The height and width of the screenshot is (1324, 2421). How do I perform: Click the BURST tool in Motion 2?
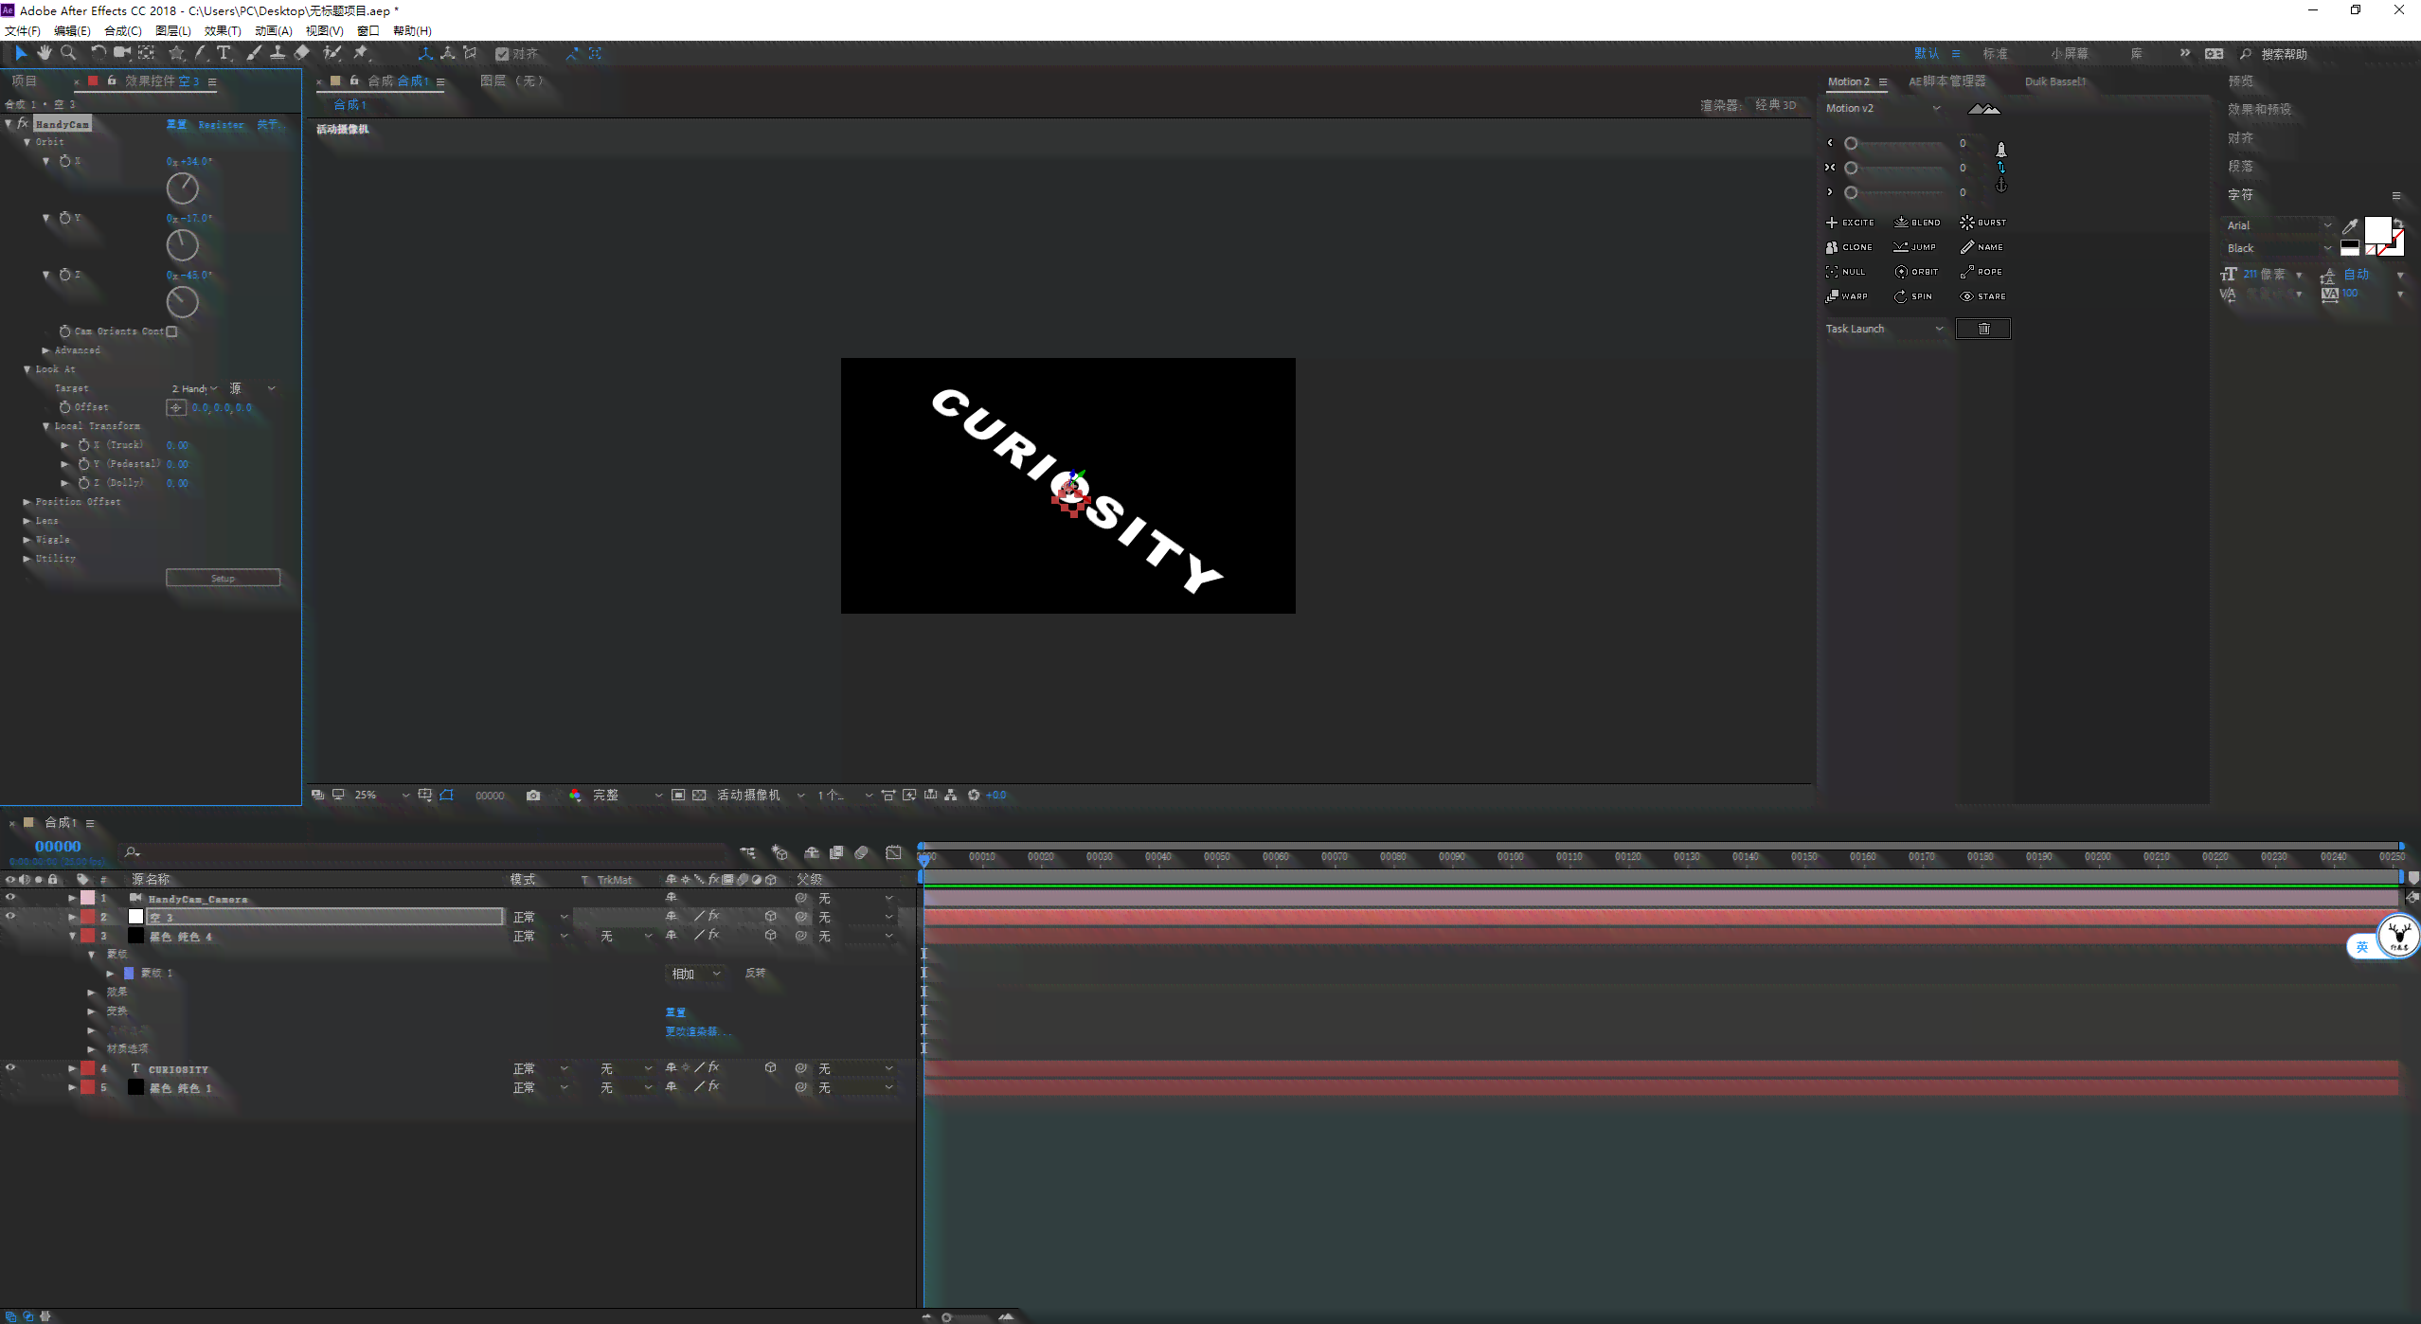(x=1982, y=223)
